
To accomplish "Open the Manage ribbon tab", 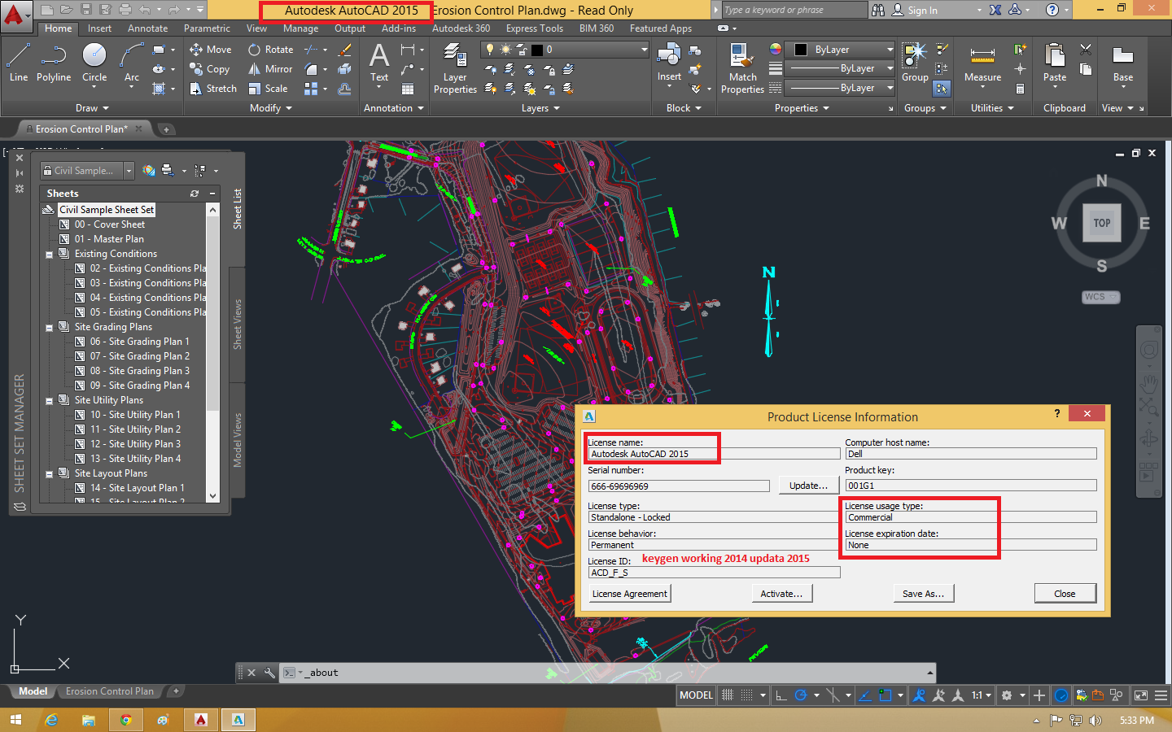I will coord(300,28).
